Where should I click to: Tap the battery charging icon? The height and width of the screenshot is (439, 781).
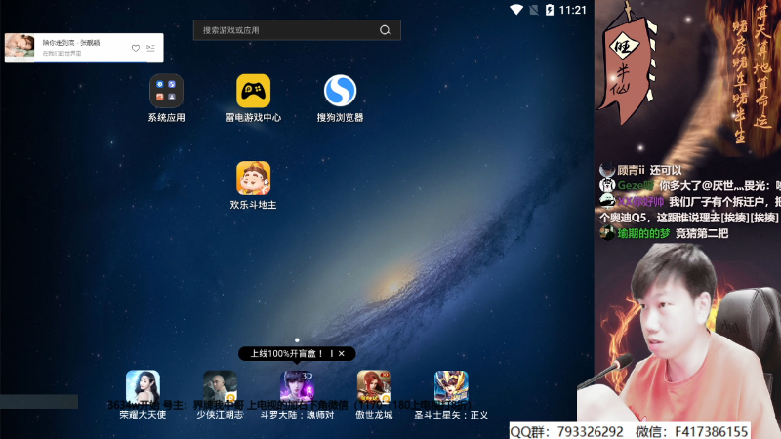tap(550, 10)
